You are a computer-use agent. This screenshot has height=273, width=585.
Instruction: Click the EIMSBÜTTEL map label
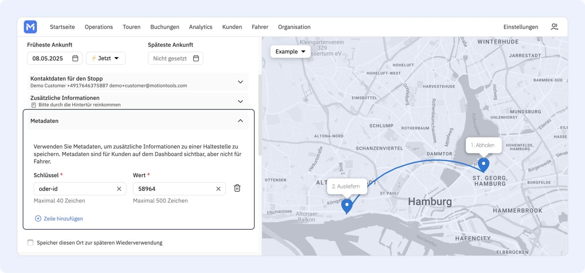click(x=364, y=98)
